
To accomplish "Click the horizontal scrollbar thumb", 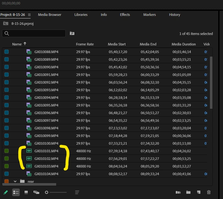I will click(x=29, y=184).
